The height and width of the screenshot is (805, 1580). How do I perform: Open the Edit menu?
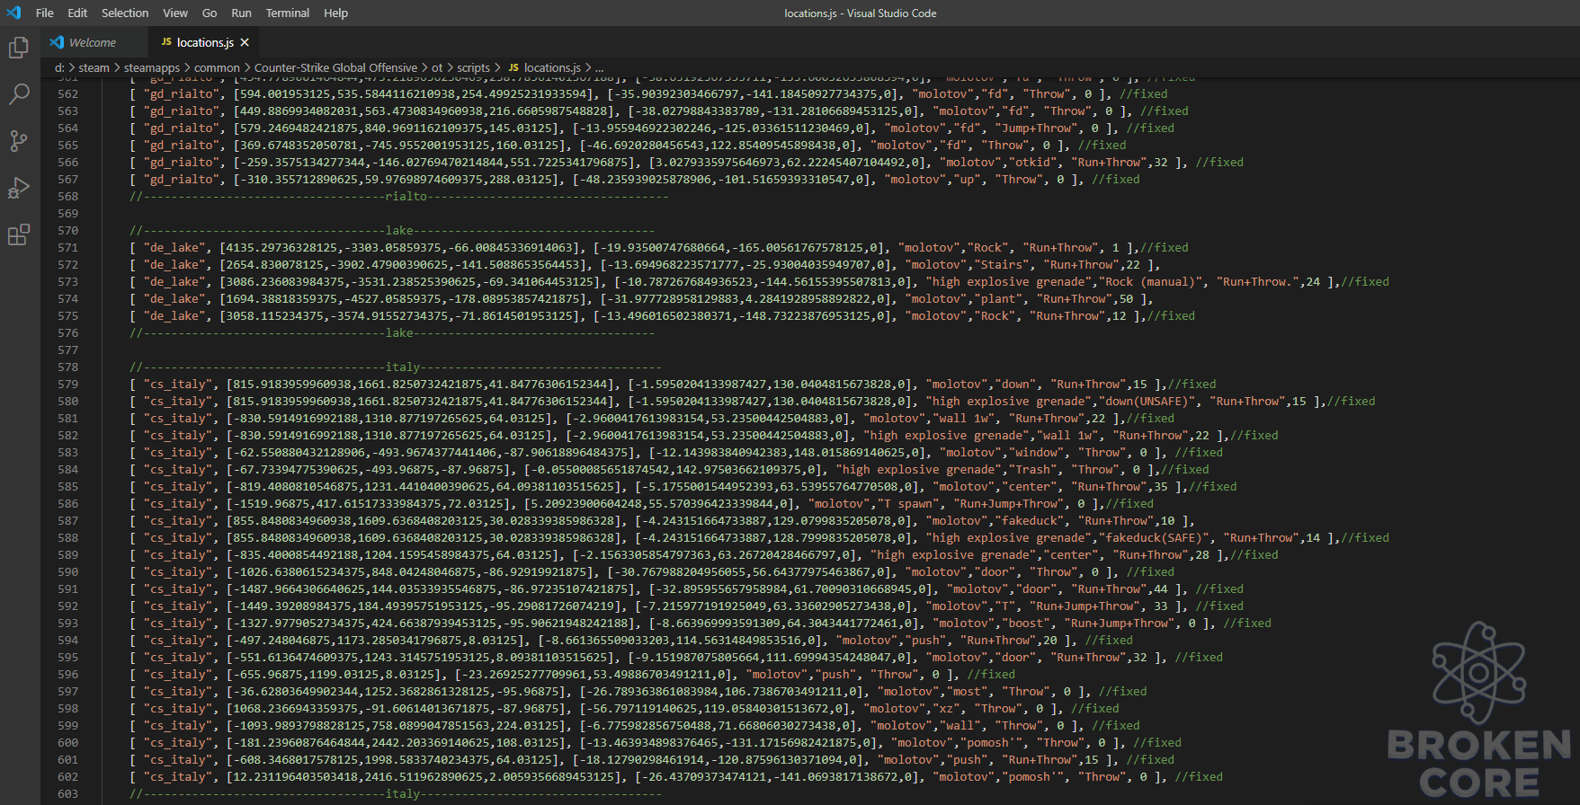(x=77, y=13)
